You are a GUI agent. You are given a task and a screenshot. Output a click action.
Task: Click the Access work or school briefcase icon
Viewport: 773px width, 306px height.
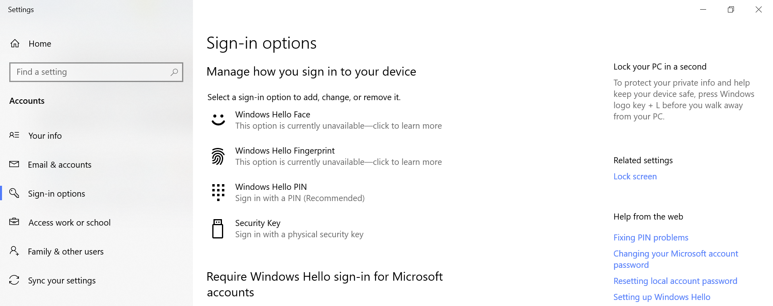click(x=15, y=222)
